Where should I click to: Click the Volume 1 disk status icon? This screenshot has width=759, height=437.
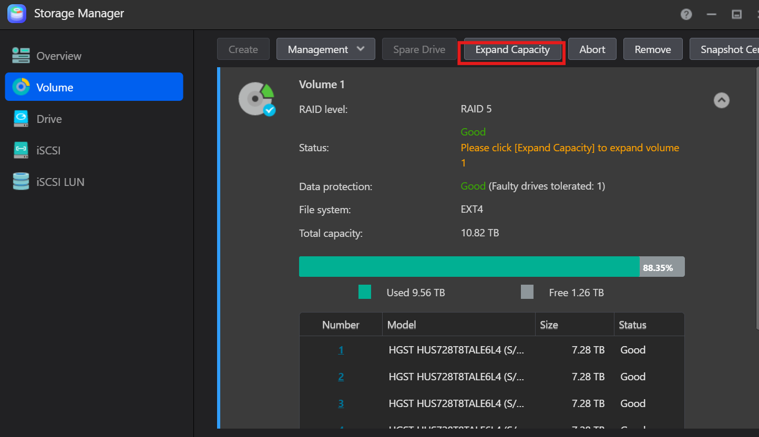pos(257,99)
